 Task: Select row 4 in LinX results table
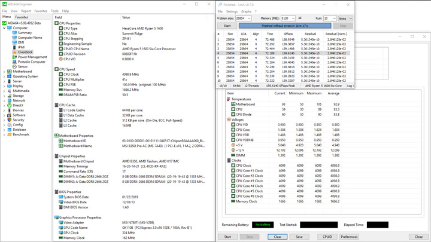tap(283, 53)
